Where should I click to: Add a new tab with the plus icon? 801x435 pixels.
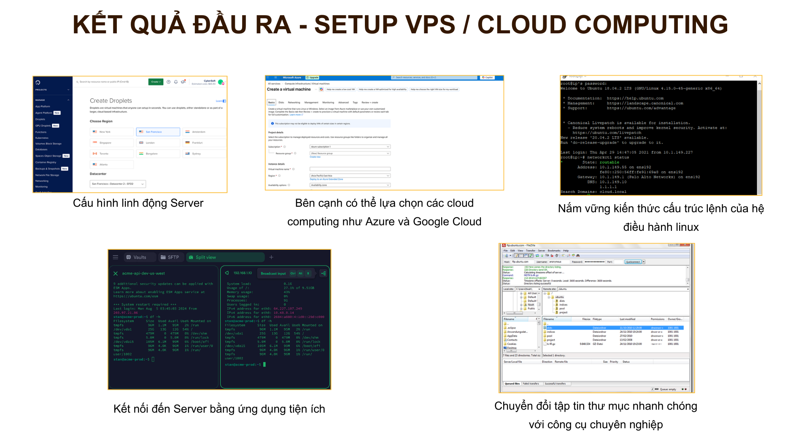coord(271,257)
